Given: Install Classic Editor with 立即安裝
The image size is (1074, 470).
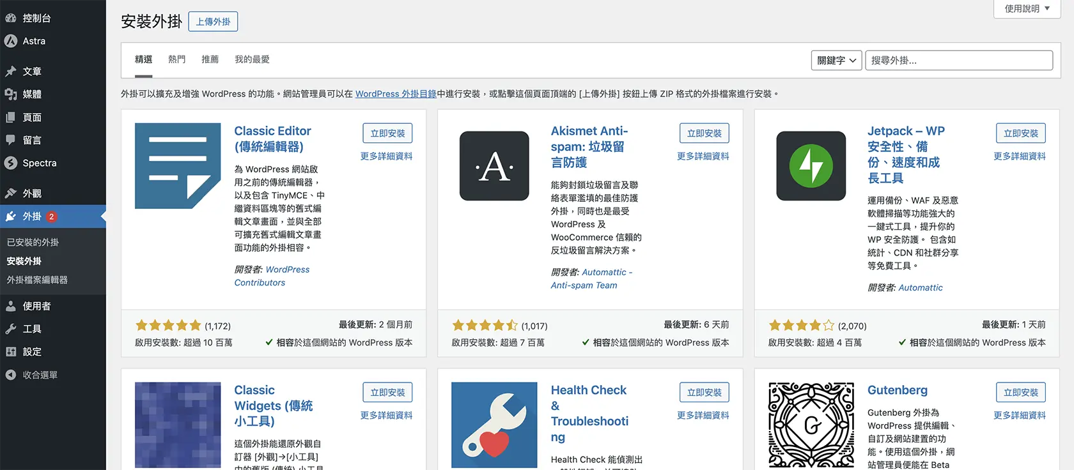Looking at the screenshot, I should click(387, 133).
